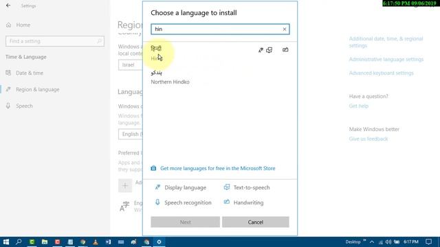Click the volume speaker tray icon
Screen dimensions: 440x247
(x=388, y=242)
